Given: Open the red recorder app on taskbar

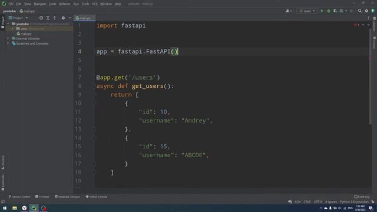Looking at the screenshot, I should tap(44, 208).
